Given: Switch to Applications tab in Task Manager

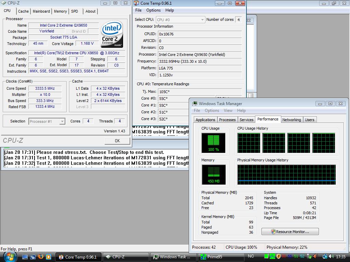Looking at the screenshot, I should click(x=205, y=120).
